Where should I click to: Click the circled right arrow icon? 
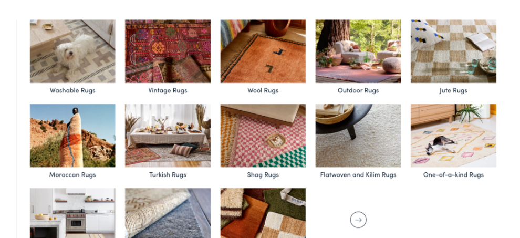358,220
